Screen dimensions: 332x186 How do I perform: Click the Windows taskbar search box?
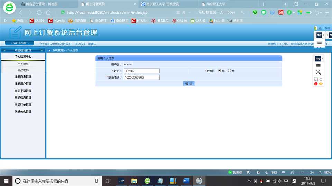(57, 181)
